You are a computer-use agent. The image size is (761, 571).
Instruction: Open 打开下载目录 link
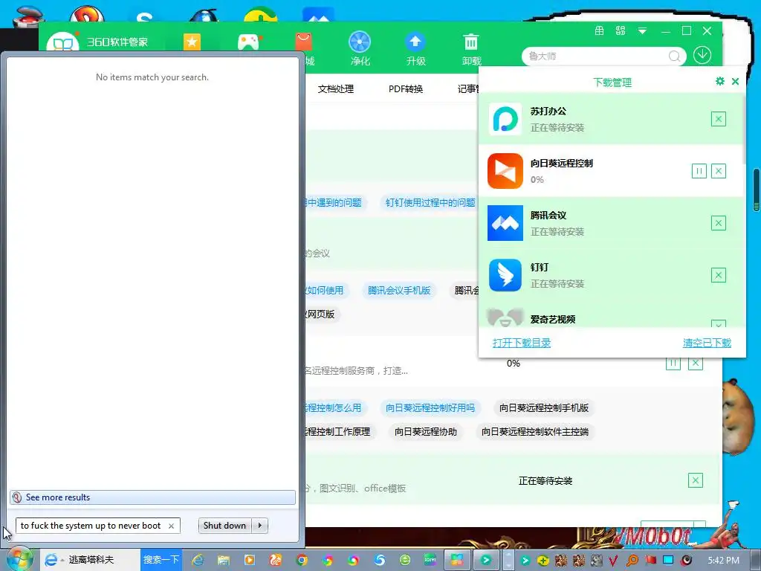coord(522,343)
